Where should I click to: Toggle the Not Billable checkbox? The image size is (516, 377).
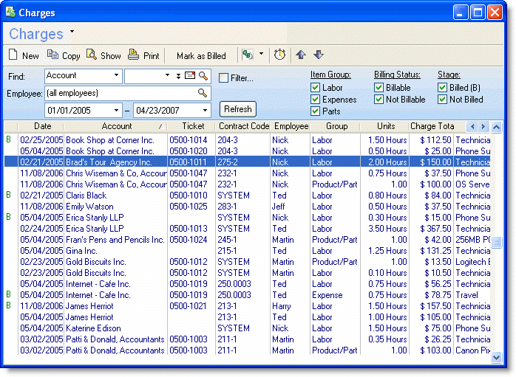pos(378,100)
